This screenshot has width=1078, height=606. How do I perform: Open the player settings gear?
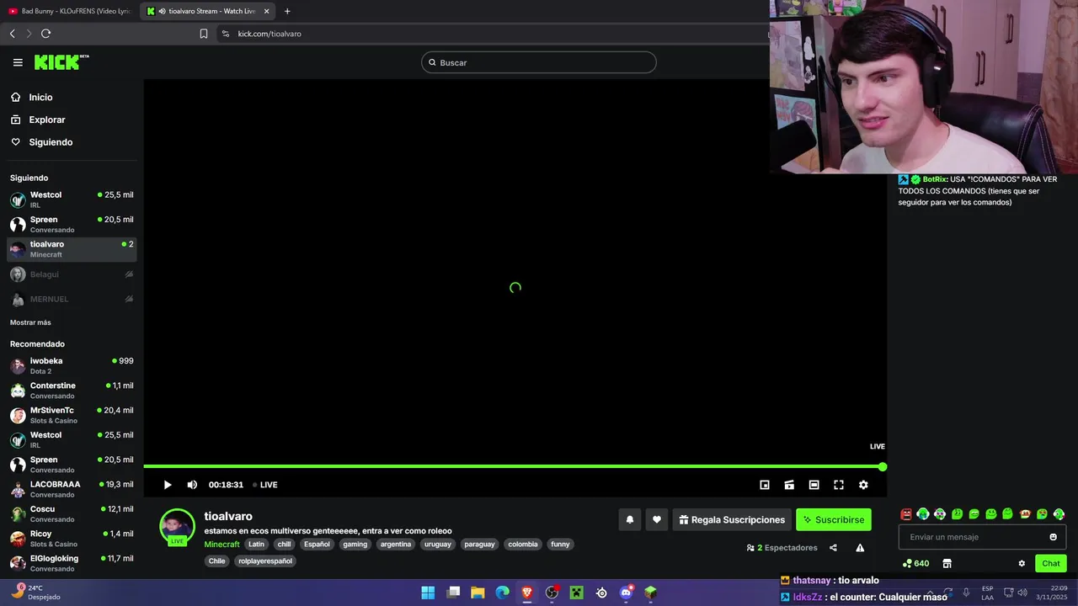(863, 485)
